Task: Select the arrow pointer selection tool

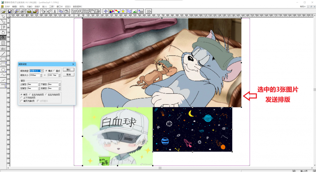Action: pos(3,17)
